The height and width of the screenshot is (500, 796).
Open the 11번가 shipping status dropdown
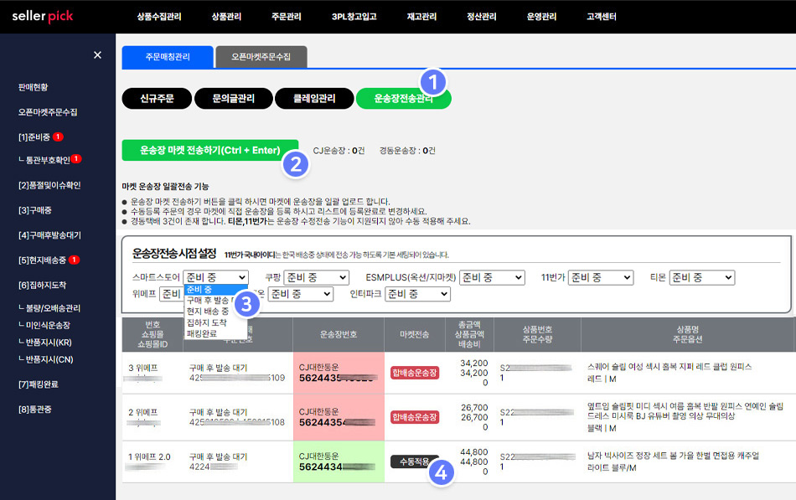tap(600, 277)
